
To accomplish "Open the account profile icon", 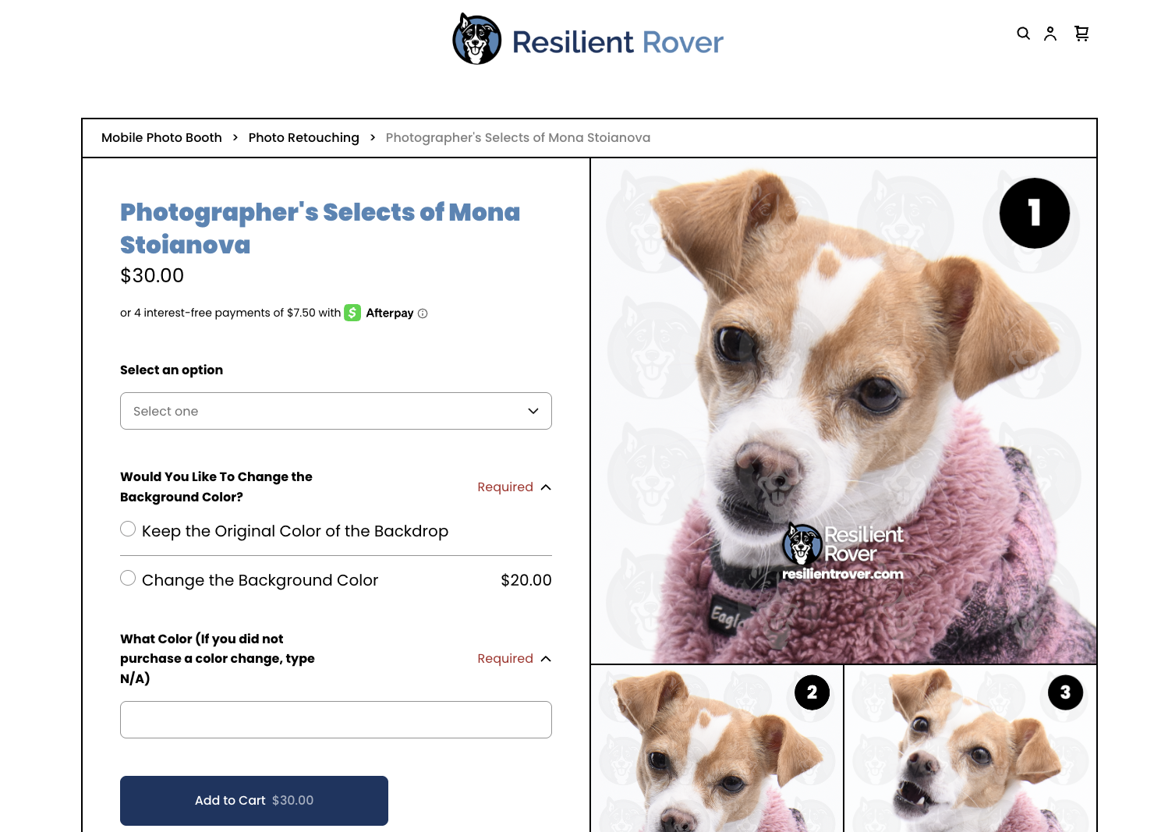I will pyautogui.click(x=1050, y=34).
